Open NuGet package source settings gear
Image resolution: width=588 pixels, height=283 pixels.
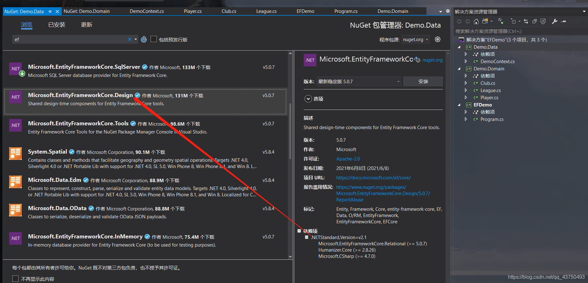[x=438, y=39]
